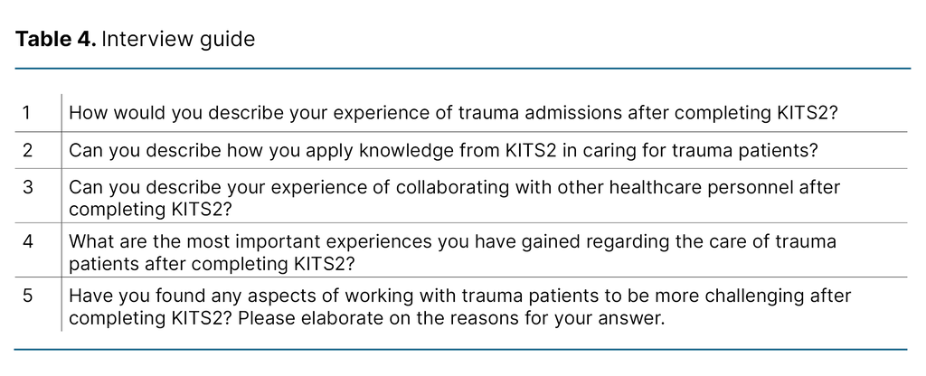Click row number 3 in the table

(27, 187)
